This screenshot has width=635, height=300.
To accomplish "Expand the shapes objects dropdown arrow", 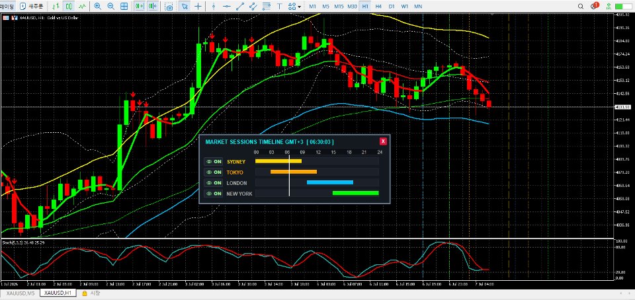I will tap(299, 7).
